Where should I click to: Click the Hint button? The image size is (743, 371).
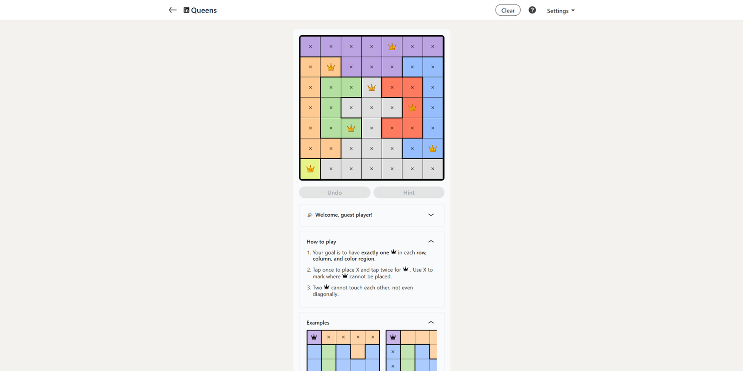(409, 192)
